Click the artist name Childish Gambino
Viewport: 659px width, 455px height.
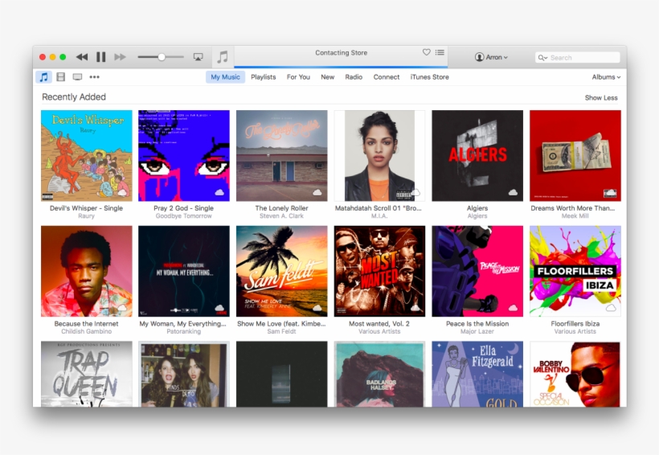pyautogui.click(x=87, y=331)
